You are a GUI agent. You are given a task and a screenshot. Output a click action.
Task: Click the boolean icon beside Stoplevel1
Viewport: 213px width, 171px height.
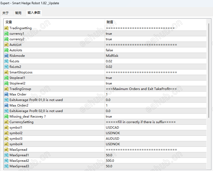6,78
